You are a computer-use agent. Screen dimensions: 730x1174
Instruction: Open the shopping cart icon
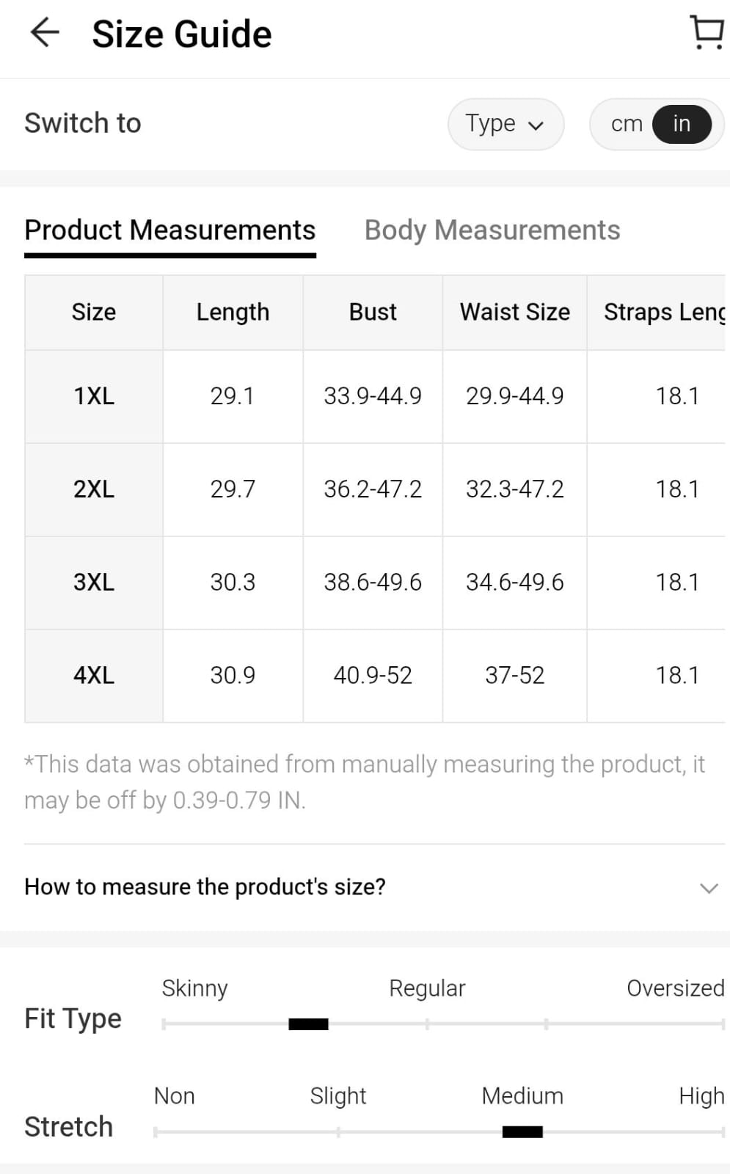point(707,33)
